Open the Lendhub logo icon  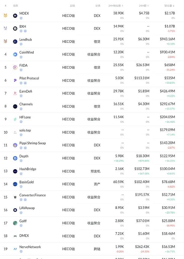(x=15, y=42)
